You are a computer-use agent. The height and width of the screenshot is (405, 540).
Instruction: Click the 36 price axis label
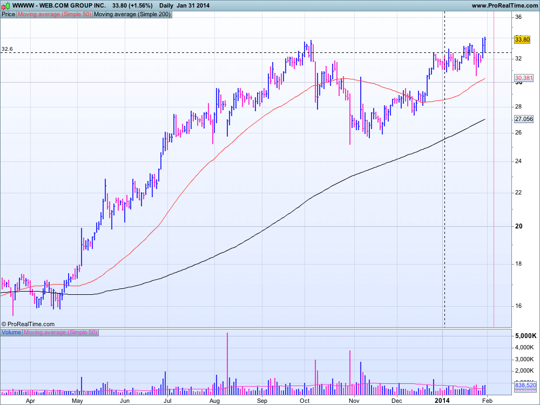pyautogui.click(x=518, y=17)
